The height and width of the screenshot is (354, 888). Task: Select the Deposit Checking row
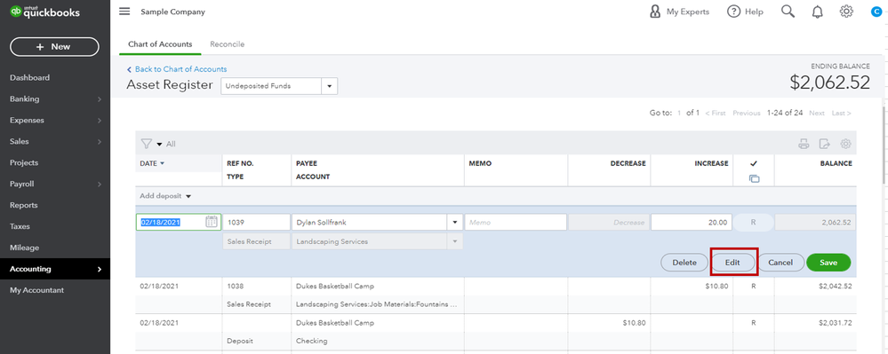pyautogui.click(x=496, y=332)
